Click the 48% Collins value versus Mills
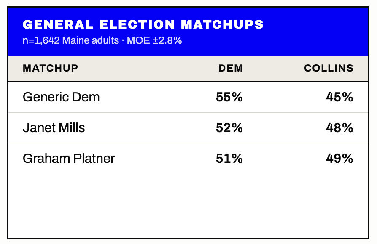 click(339, 127)
